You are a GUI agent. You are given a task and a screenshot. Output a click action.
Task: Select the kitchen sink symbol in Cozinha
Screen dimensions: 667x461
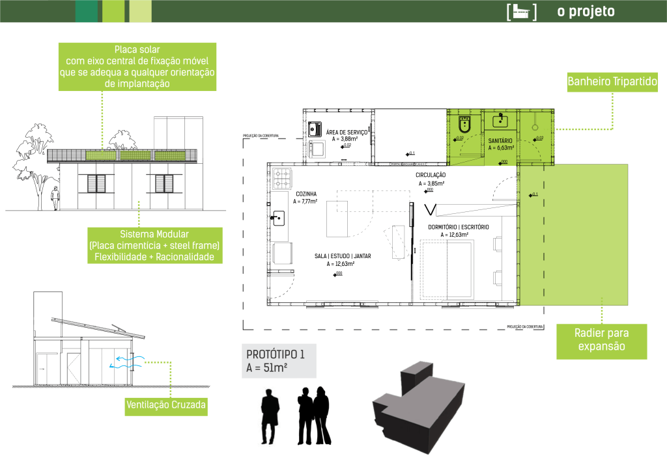coord(279,217)
